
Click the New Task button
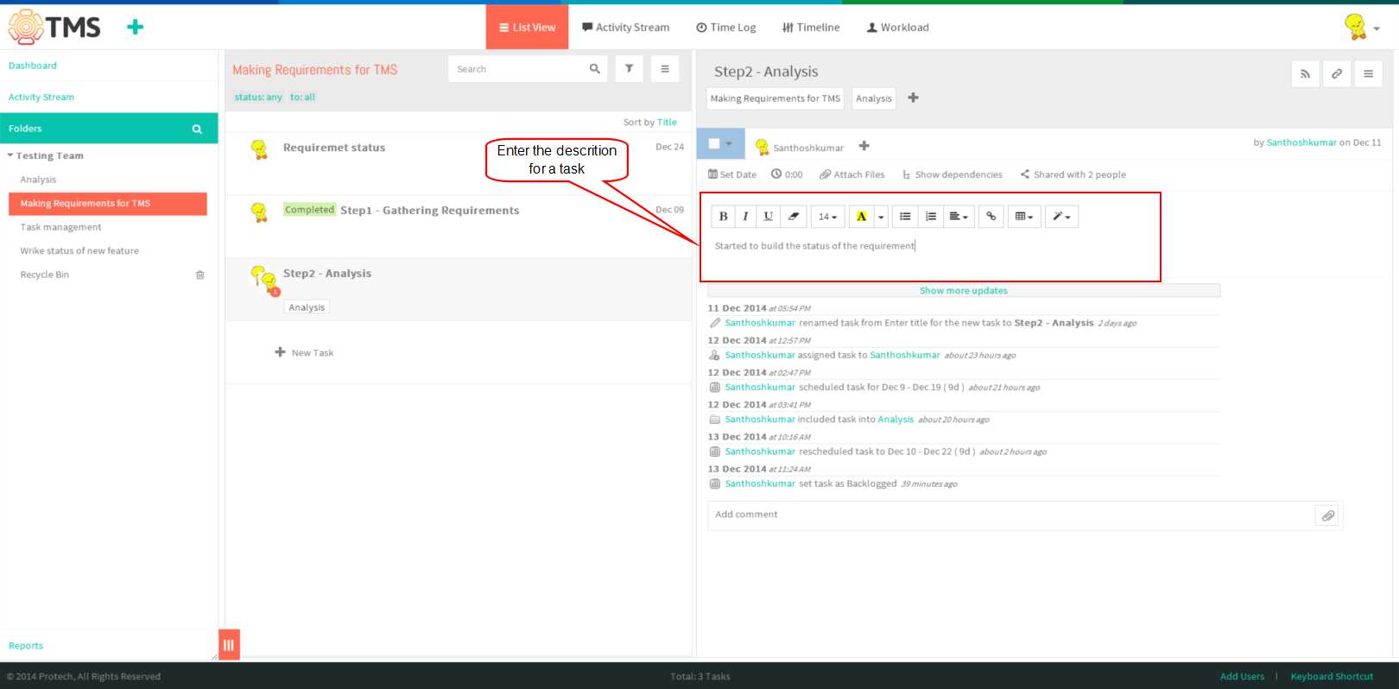(304, 353)
